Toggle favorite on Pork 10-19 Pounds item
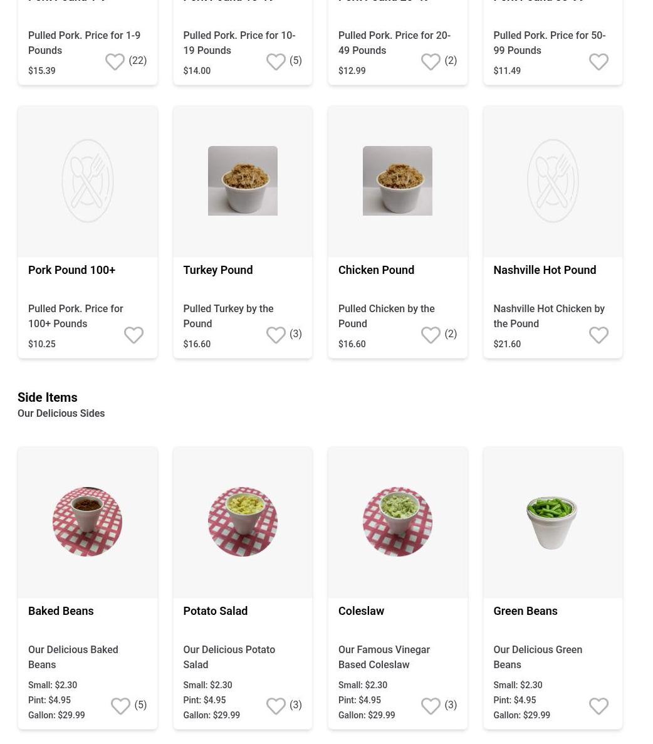 pyautogui.click(x=276, y=62)
